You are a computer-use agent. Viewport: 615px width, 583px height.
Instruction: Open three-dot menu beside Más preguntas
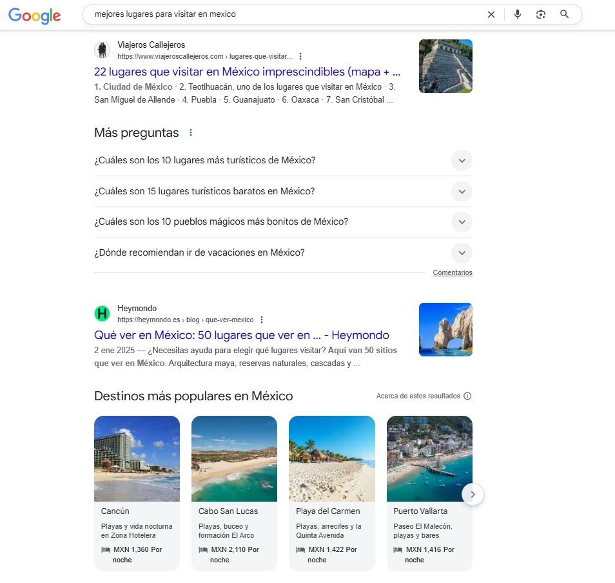click(x=190, y=133)
